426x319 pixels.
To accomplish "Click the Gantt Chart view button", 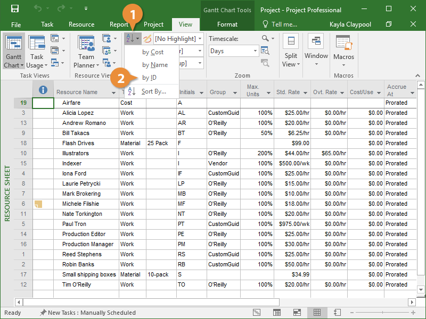I will coord(13,52).
